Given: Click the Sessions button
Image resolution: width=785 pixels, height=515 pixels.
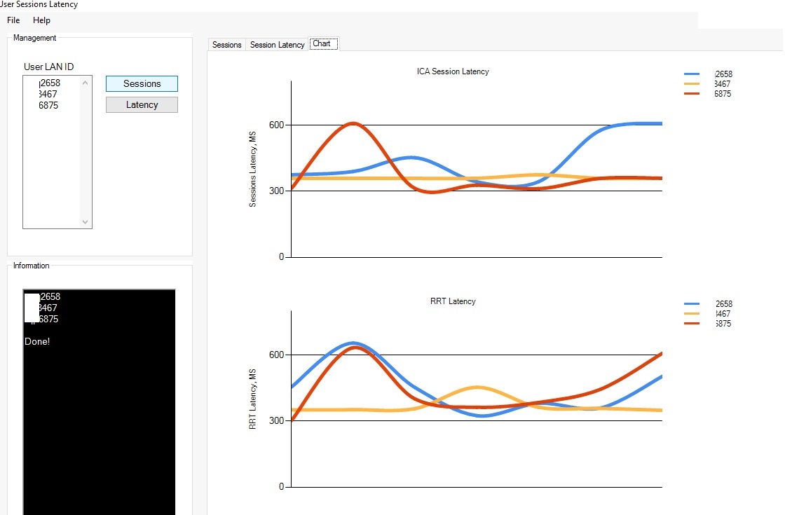Looking at the screenshot, I should 142,83.
